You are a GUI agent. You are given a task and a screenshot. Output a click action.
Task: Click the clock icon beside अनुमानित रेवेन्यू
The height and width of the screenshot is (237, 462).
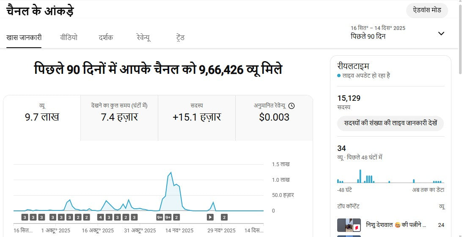point(291,106)
